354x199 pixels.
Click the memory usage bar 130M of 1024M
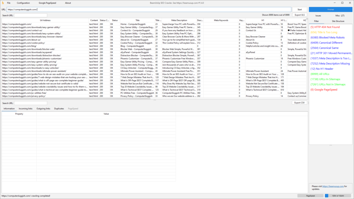coord(338,196)
